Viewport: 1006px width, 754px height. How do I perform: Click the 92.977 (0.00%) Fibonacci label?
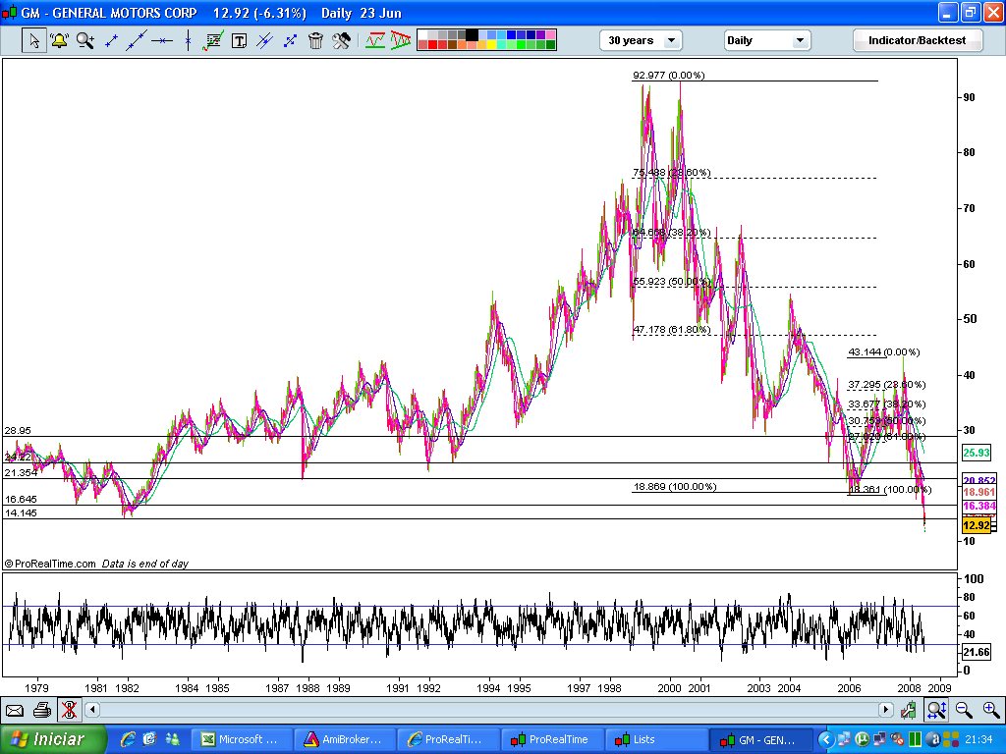pyautogui.click(x=668, y=75)
